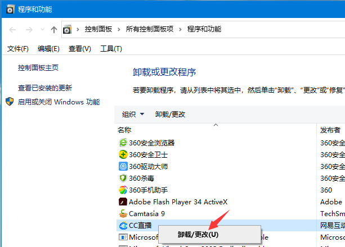Click publisher cell 360 for 360手机助手
The height and width of the screenshot is (247, 345).
pyautogui.click(x=326, y=190)
